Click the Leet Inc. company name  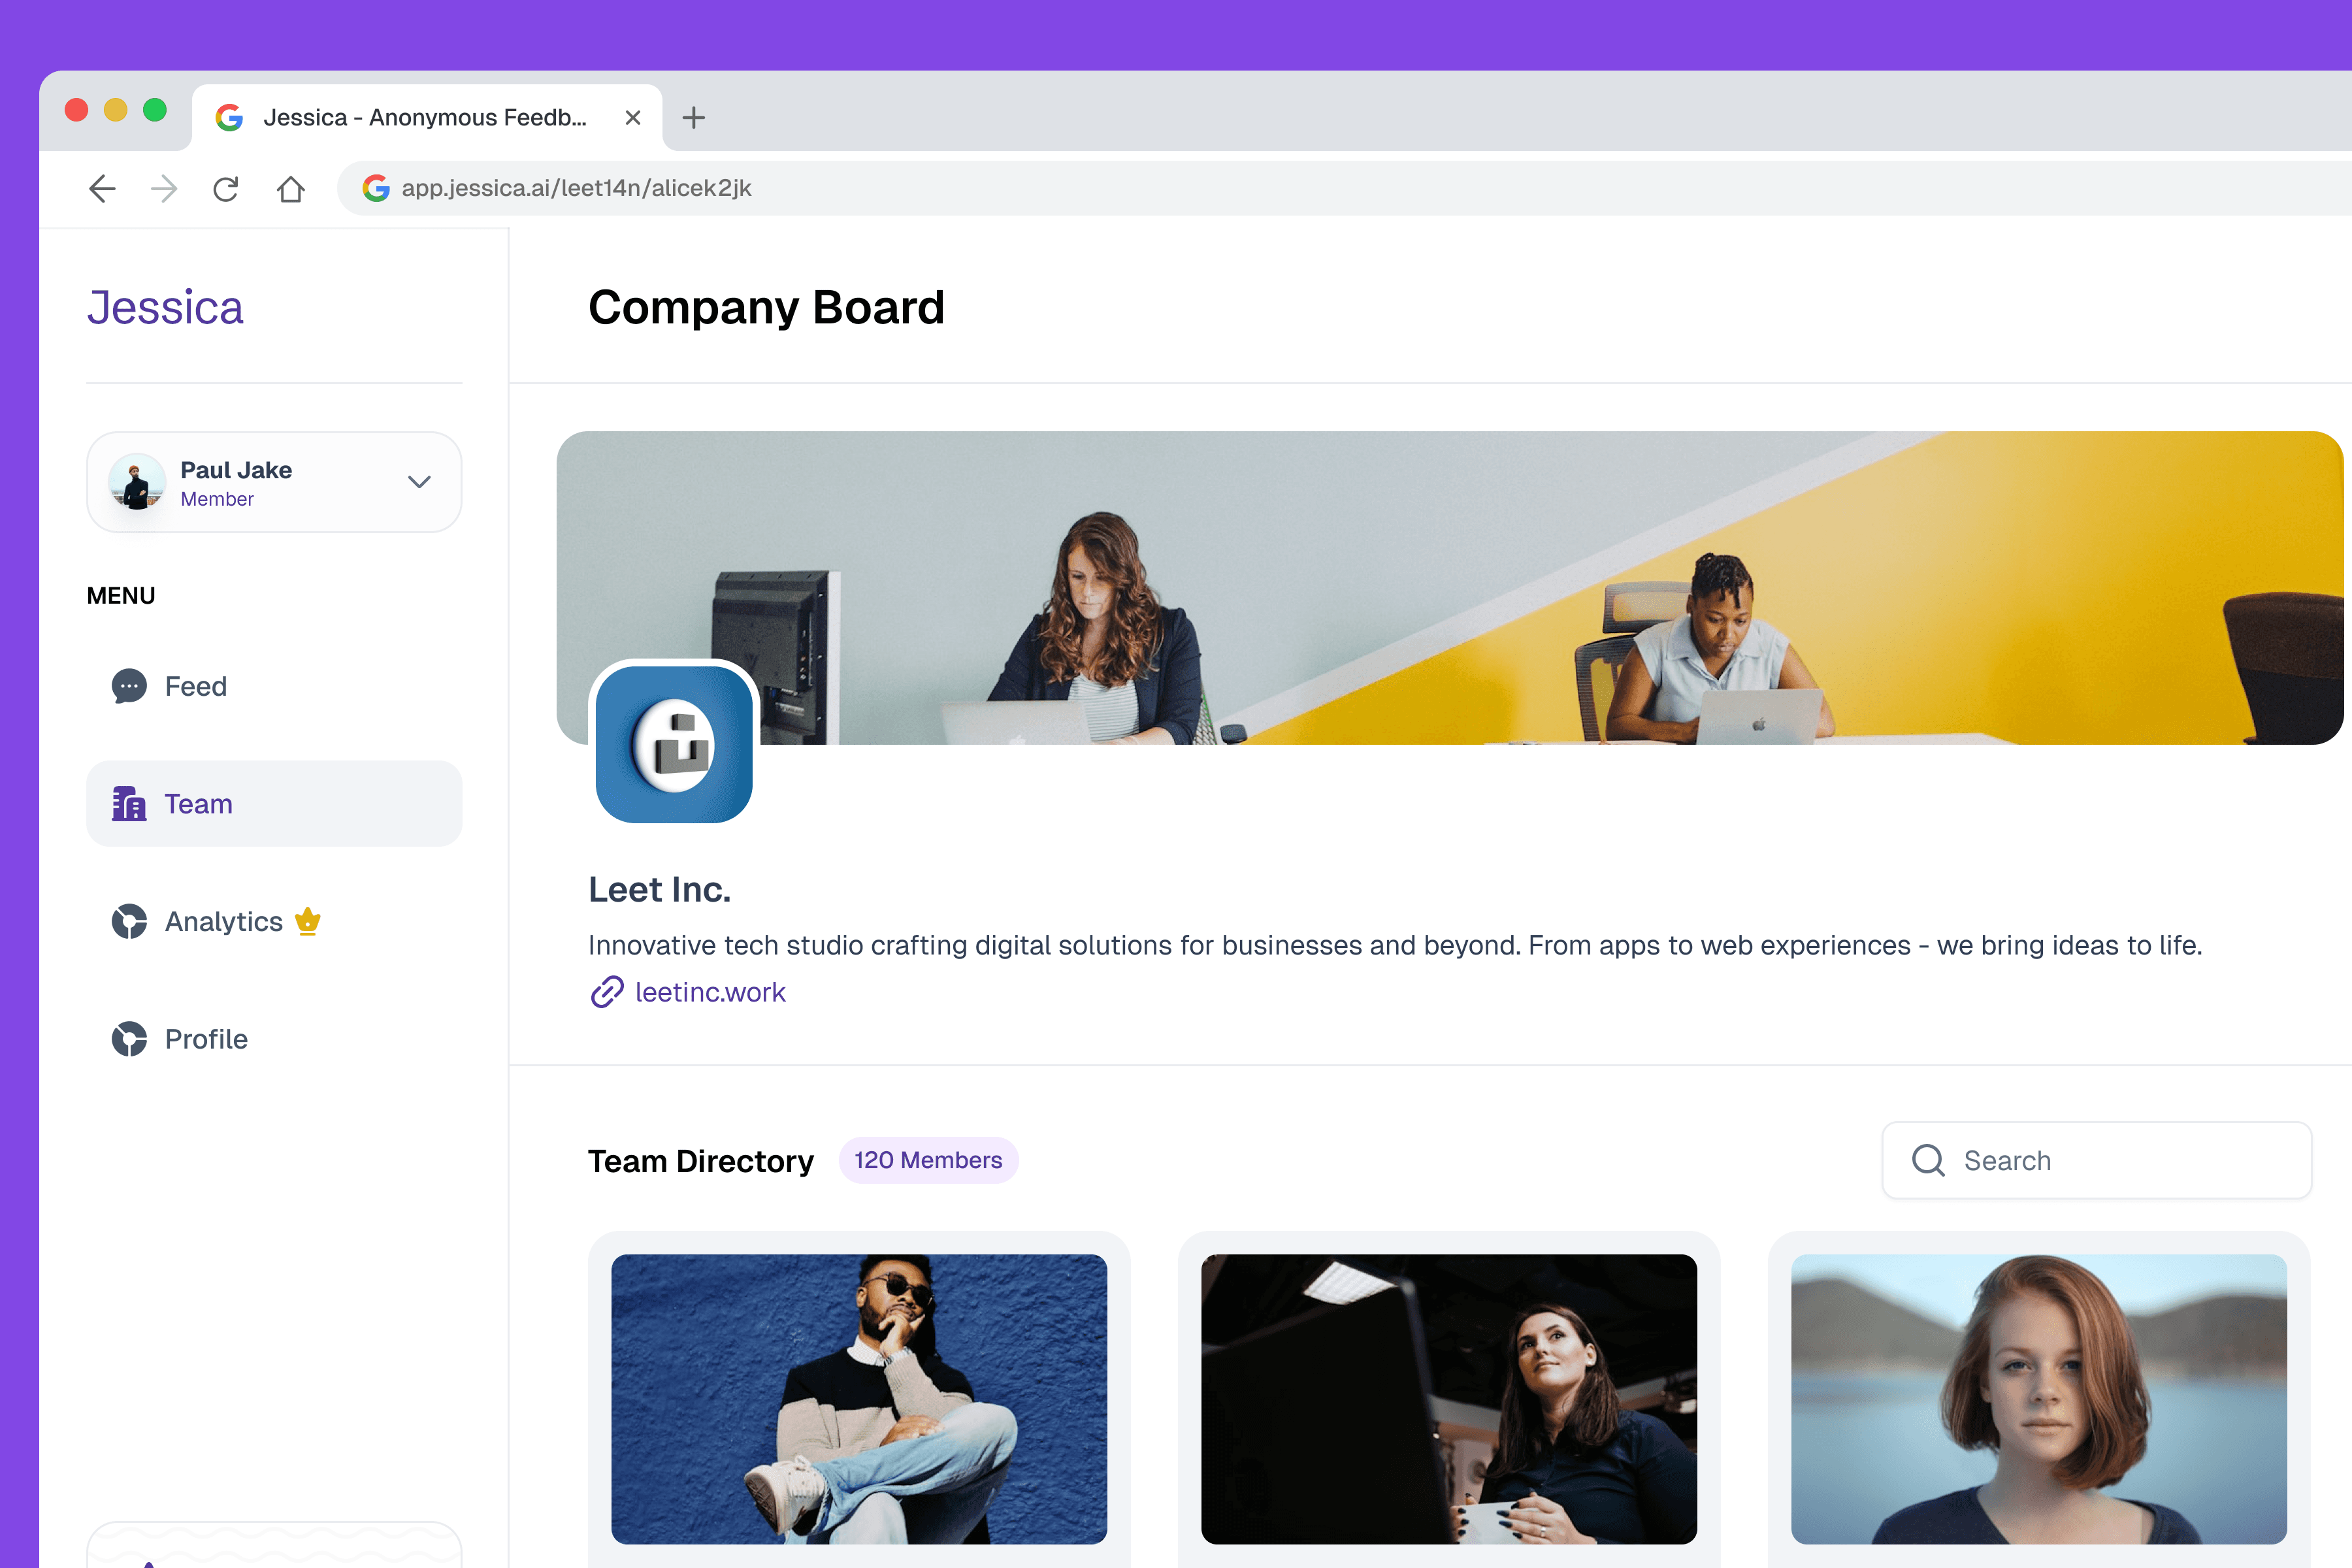(660, 889)
